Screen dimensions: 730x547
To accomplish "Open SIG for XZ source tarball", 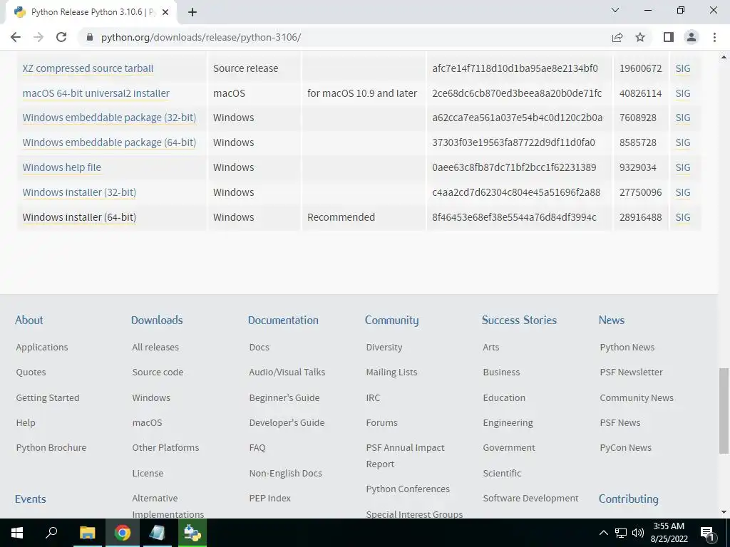I will pyautogui.click(x=683, y=68).
